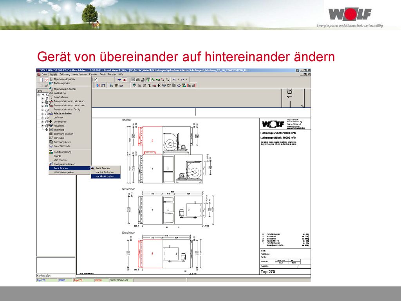
Task: Choose Nur Abluft drehen in the submenu
Action: pyautogui.click(x=106, y=176)
